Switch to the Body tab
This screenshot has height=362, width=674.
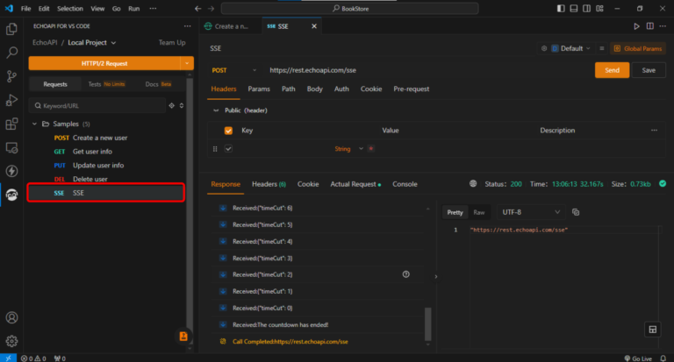[x=314, y=89]
